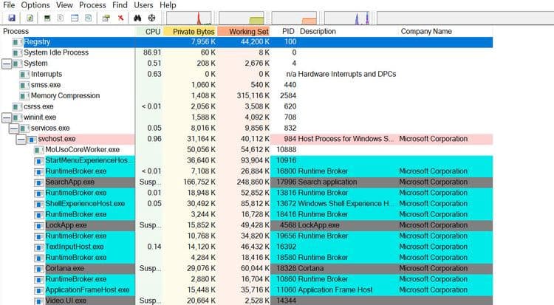Click the orange physical memory mini graph
Image resolution: width=554 pixels, height=305 pixels.
294,18
